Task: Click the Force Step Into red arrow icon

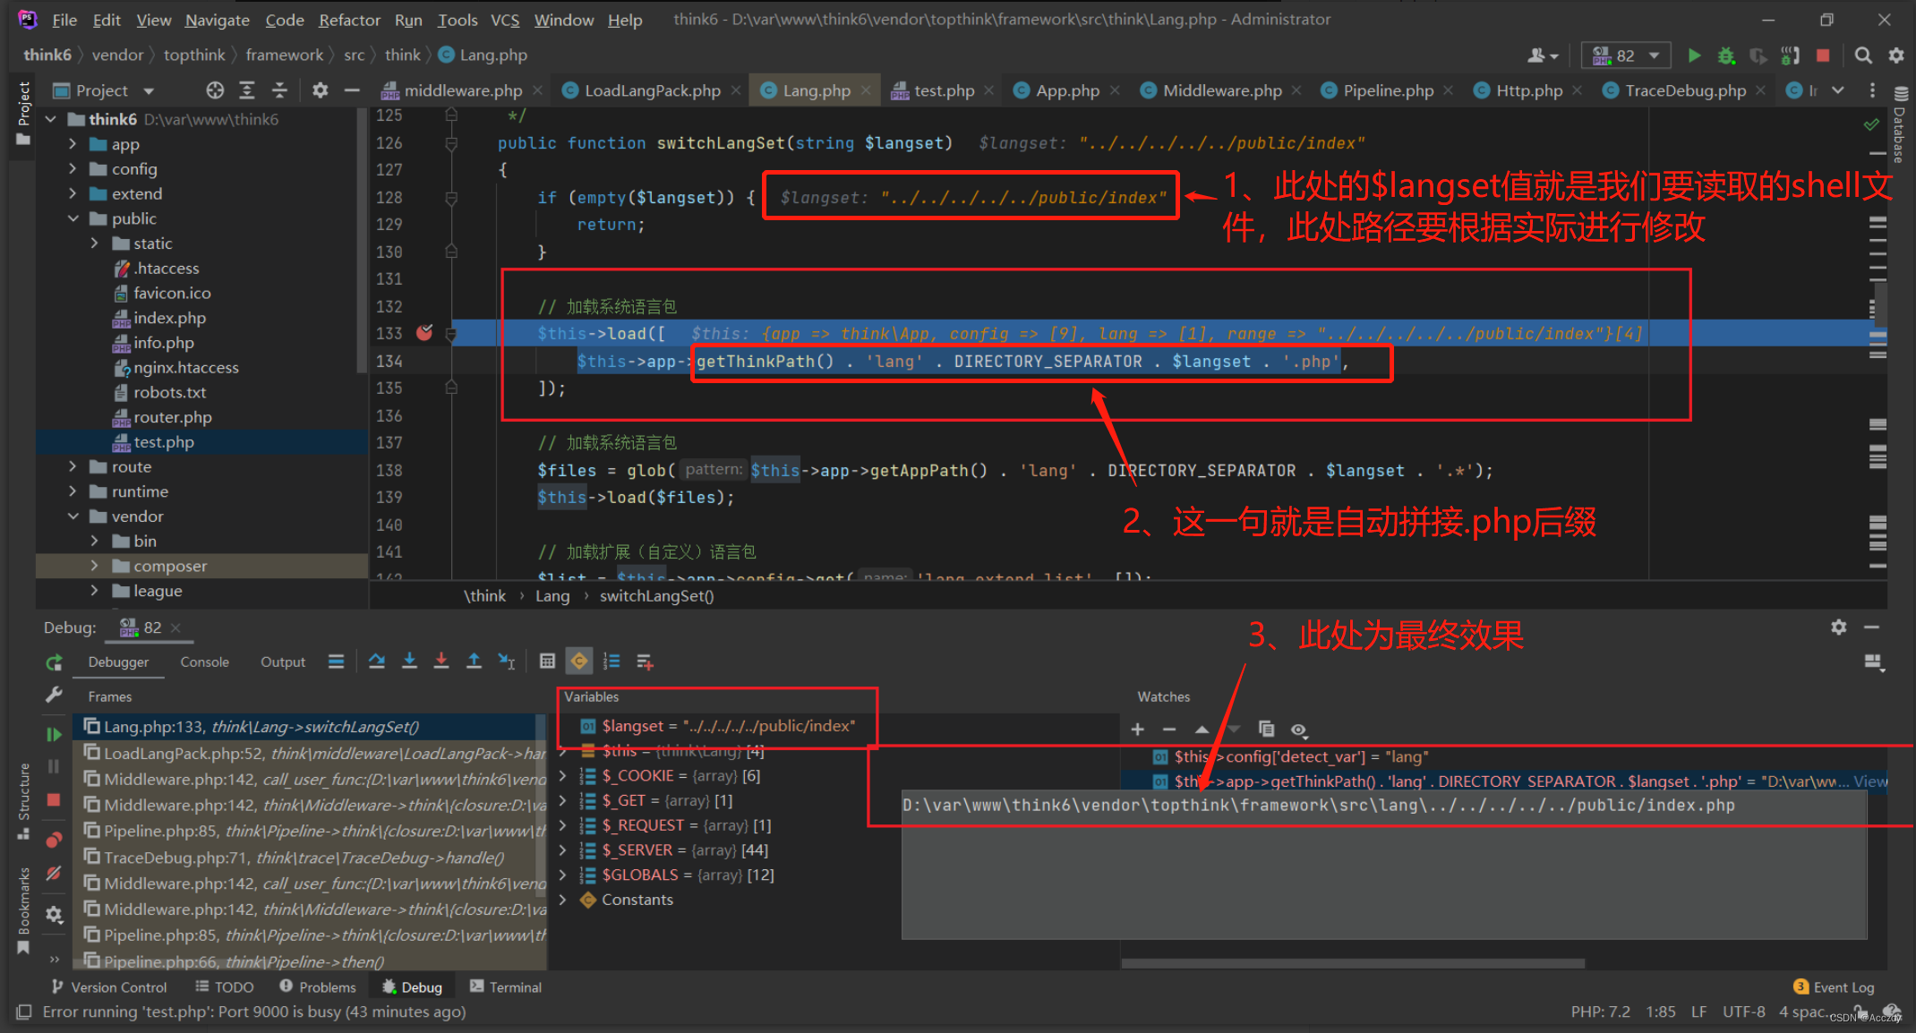Action: pos(441,662)
